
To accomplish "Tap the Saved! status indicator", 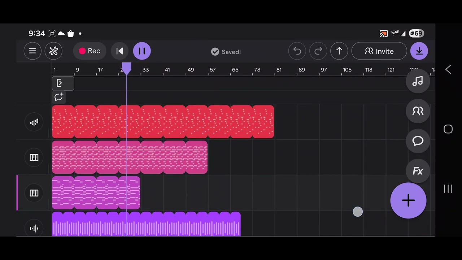I will [226, 52].
